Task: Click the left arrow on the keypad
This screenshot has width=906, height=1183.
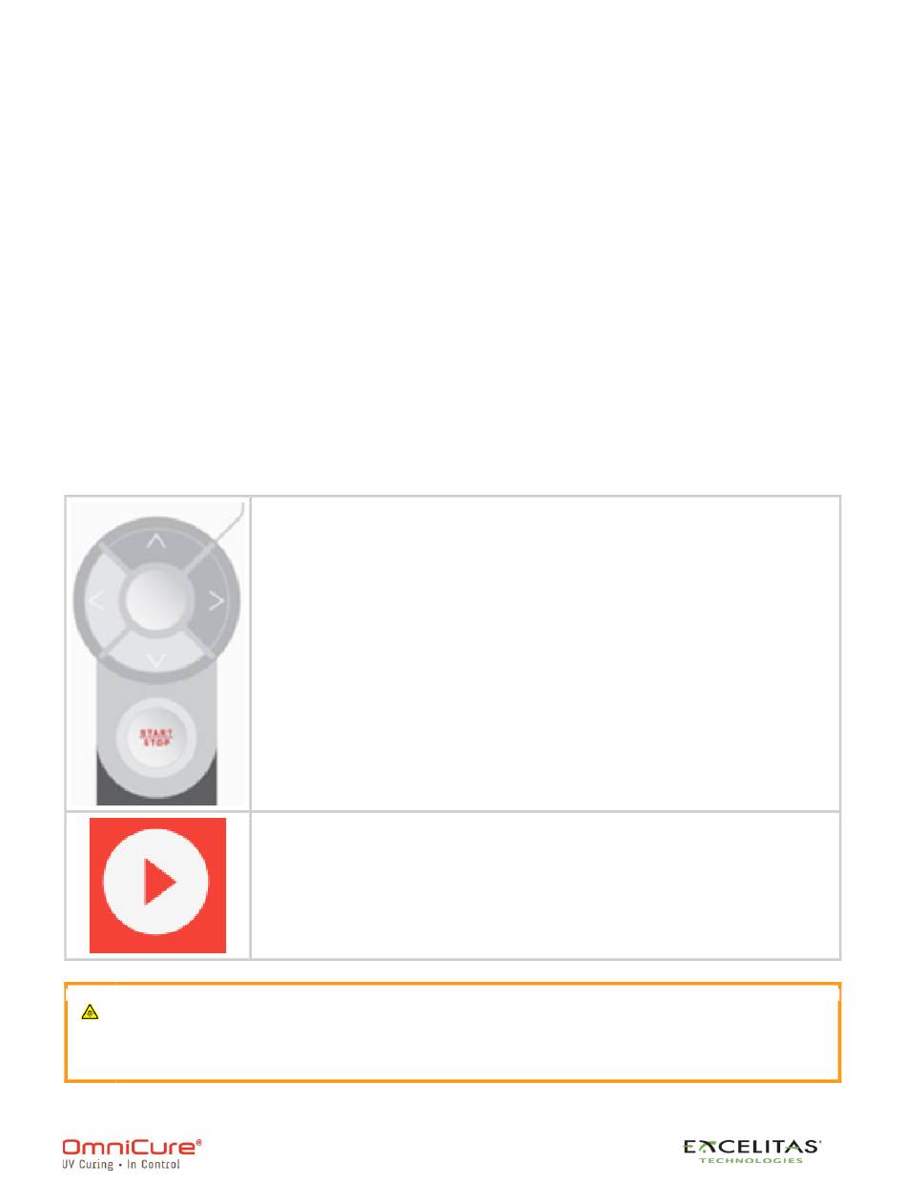Action: (x=97, y=601)
